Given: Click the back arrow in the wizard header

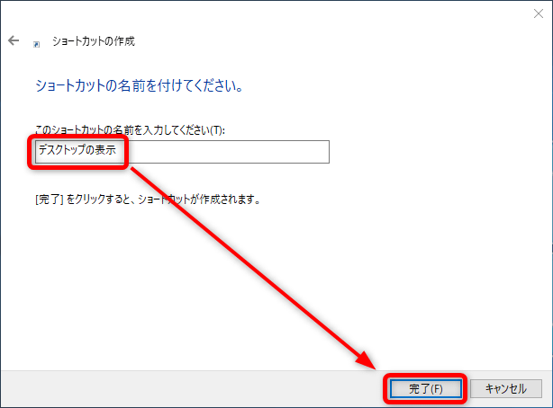Looking at the screenshot, I should (x=14, y=40).
